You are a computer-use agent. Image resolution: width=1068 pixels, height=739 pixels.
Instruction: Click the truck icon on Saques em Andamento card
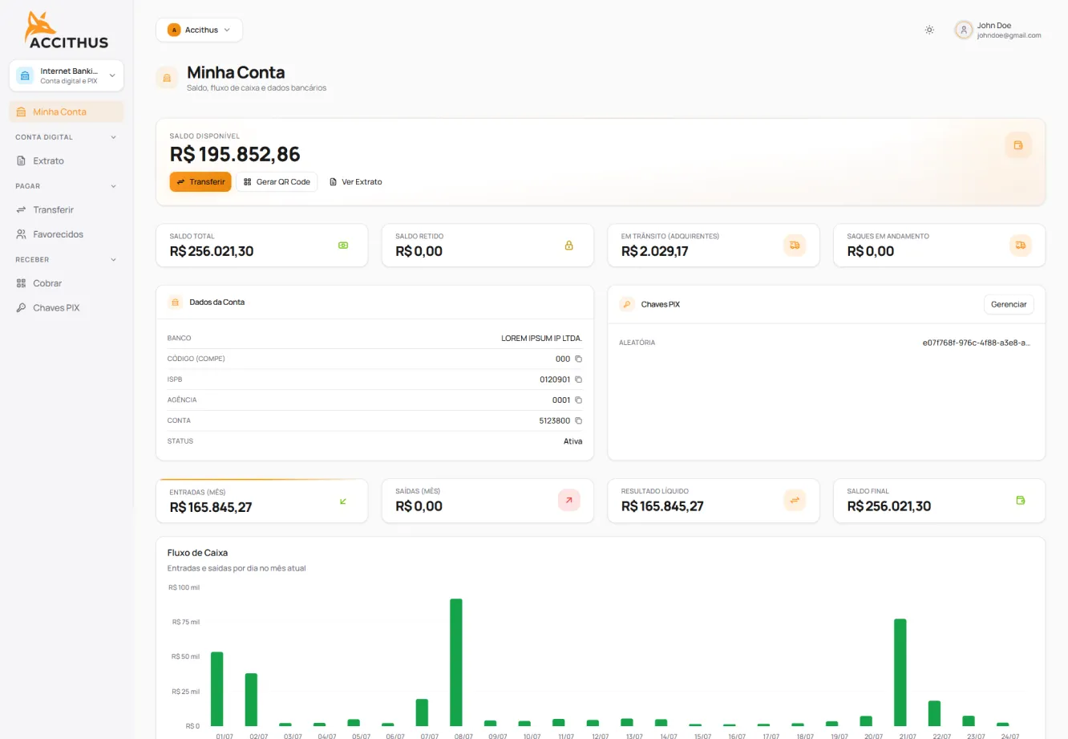(1021, 246)
